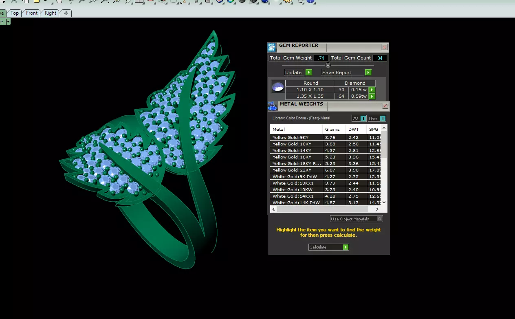515x319 pixels.
Task: Click the scroll right arrow under metal list
Action: coord(377,209)
